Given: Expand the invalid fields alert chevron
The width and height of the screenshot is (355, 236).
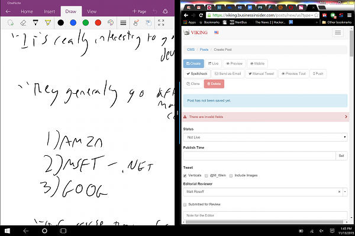Looking at the screenshot, I should (346, 117).
